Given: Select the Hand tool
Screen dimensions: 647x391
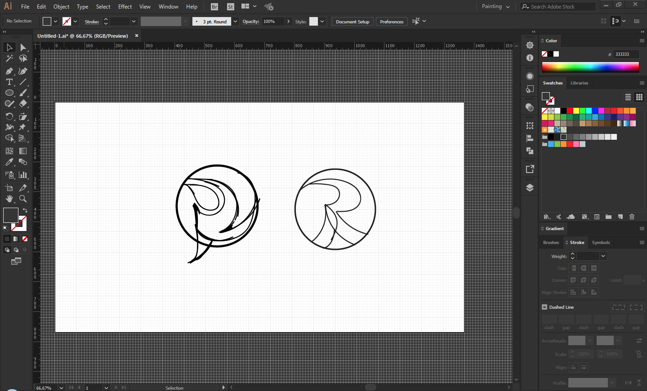Looking at the screenshot, I should (x=9, y=199).
